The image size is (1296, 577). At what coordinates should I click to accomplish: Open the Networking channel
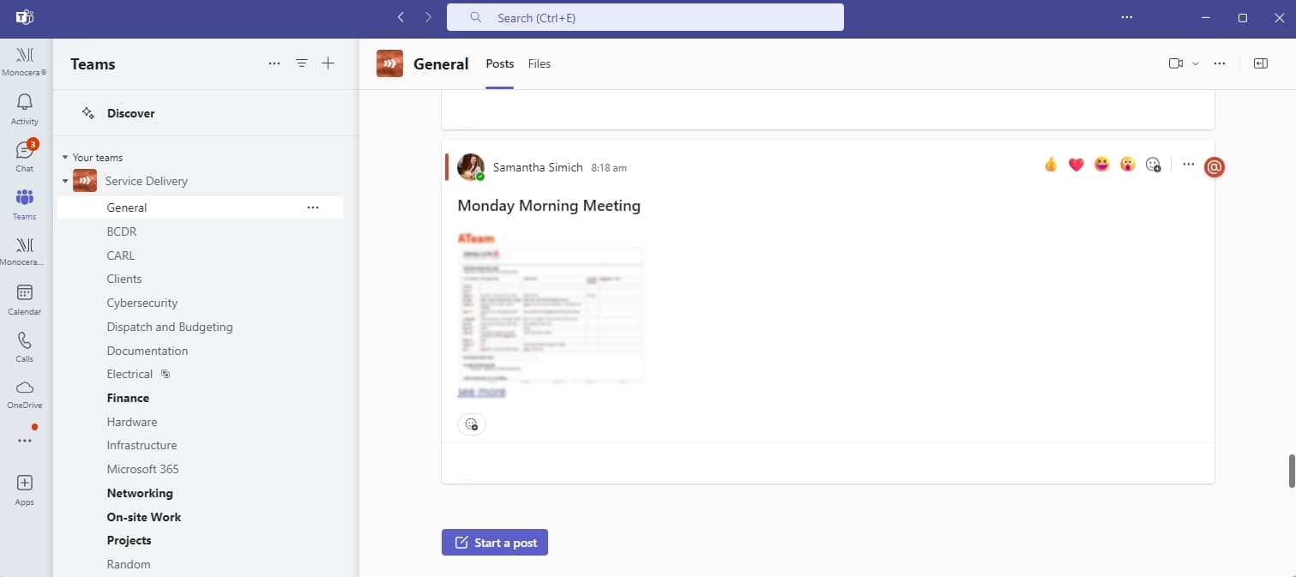[x=140, y=493]
